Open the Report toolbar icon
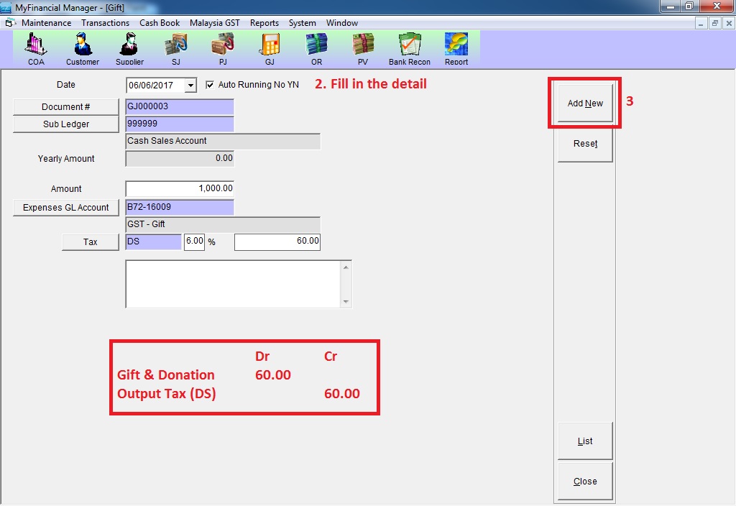 pos(456,48)
